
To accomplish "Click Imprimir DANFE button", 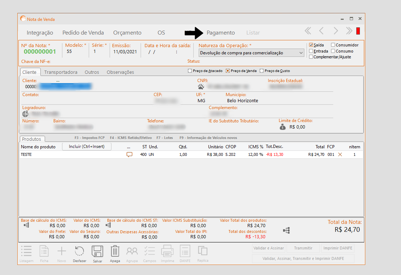I will click(x=338, y=248).
